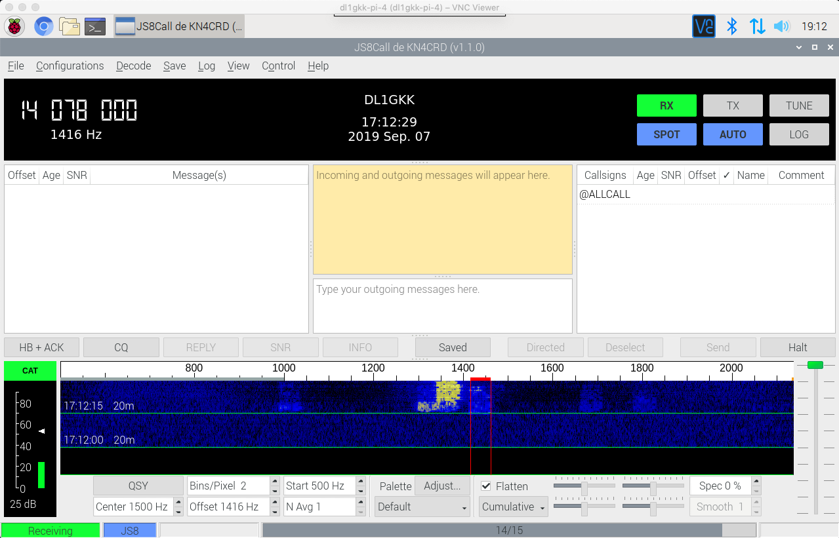The image size is (839, 538).
Task: Click the Bins/Pixel spinner arrows
Action: [x=274, y=486]
